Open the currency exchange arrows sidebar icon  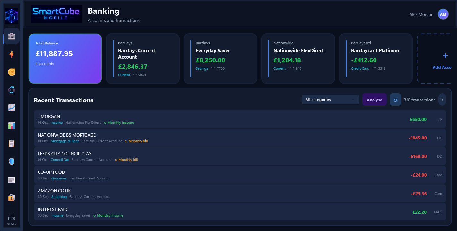tap(12, 90)
